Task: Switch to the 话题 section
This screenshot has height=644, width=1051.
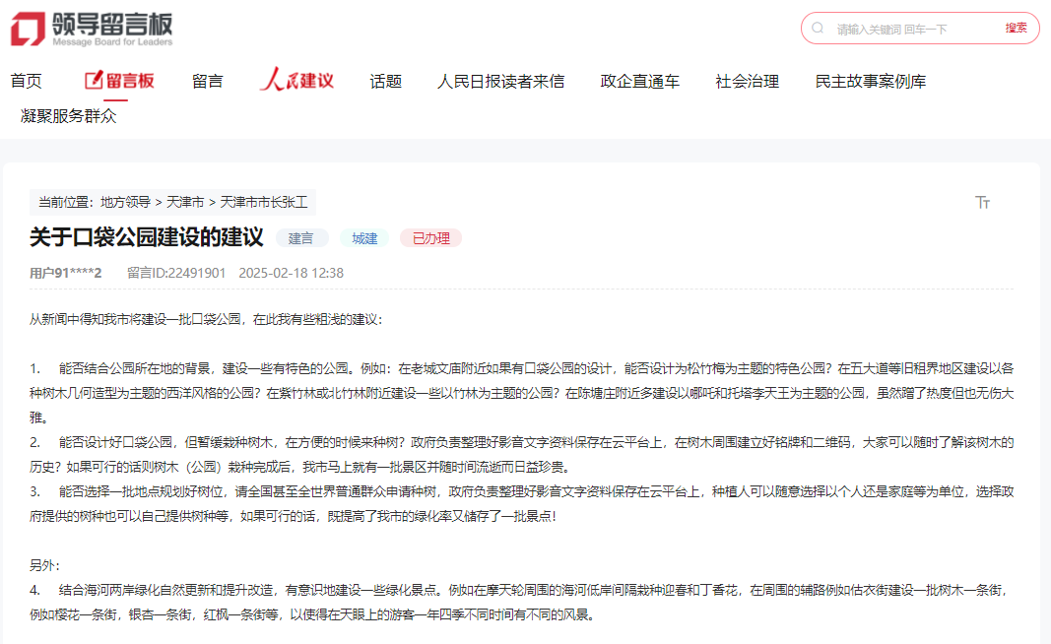Action: click(x=383, y=81)
